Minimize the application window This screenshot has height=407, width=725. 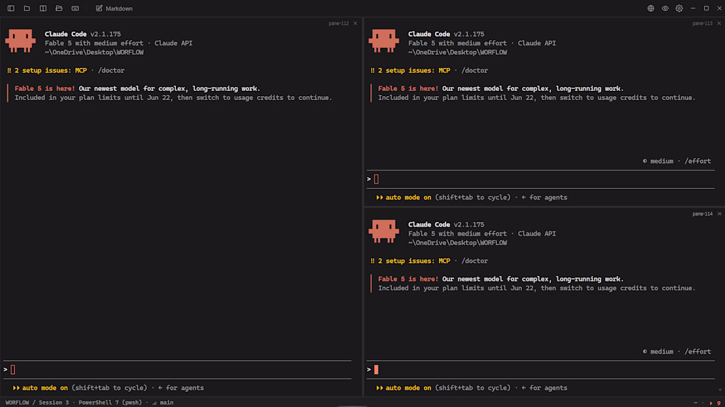[x=693, y=9]
